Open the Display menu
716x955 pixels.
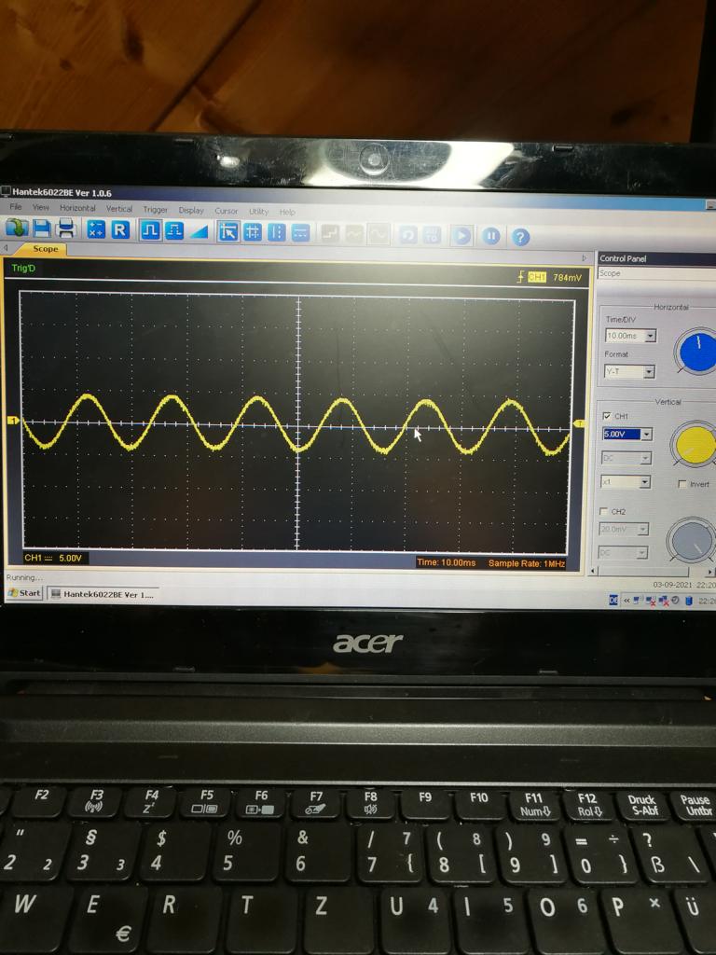(x=191, y=210)
